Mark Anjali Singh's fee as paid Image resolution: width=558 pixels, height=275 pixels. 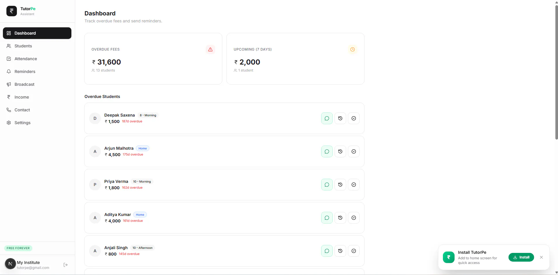click(x=353, y=251)
